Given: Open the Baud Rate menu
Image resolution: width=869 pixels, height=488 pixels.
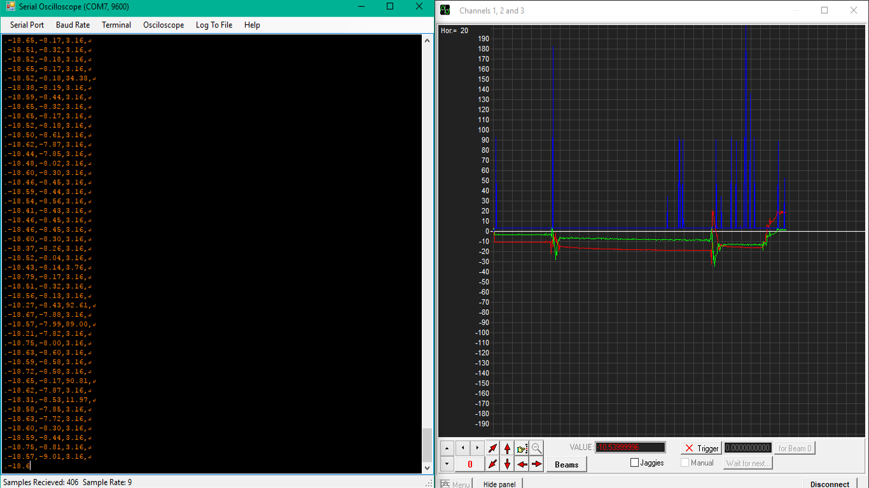Looking at the screenshot, I should tap(73, 25).
